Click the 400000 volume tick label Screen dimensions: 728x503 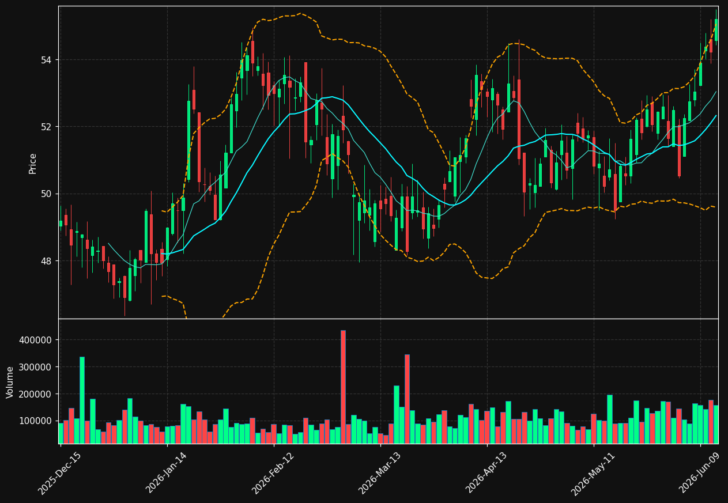coord(36,340)
